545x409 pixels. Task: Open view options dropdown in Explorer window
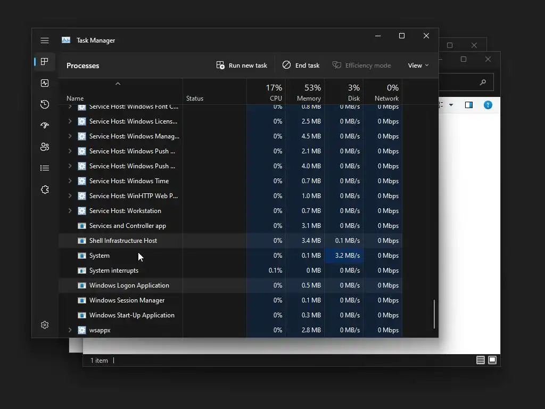[x=451, y=105]
